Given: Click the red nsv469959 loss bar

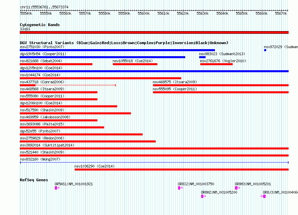Looking at the screenshot, I should coord(59,120).
